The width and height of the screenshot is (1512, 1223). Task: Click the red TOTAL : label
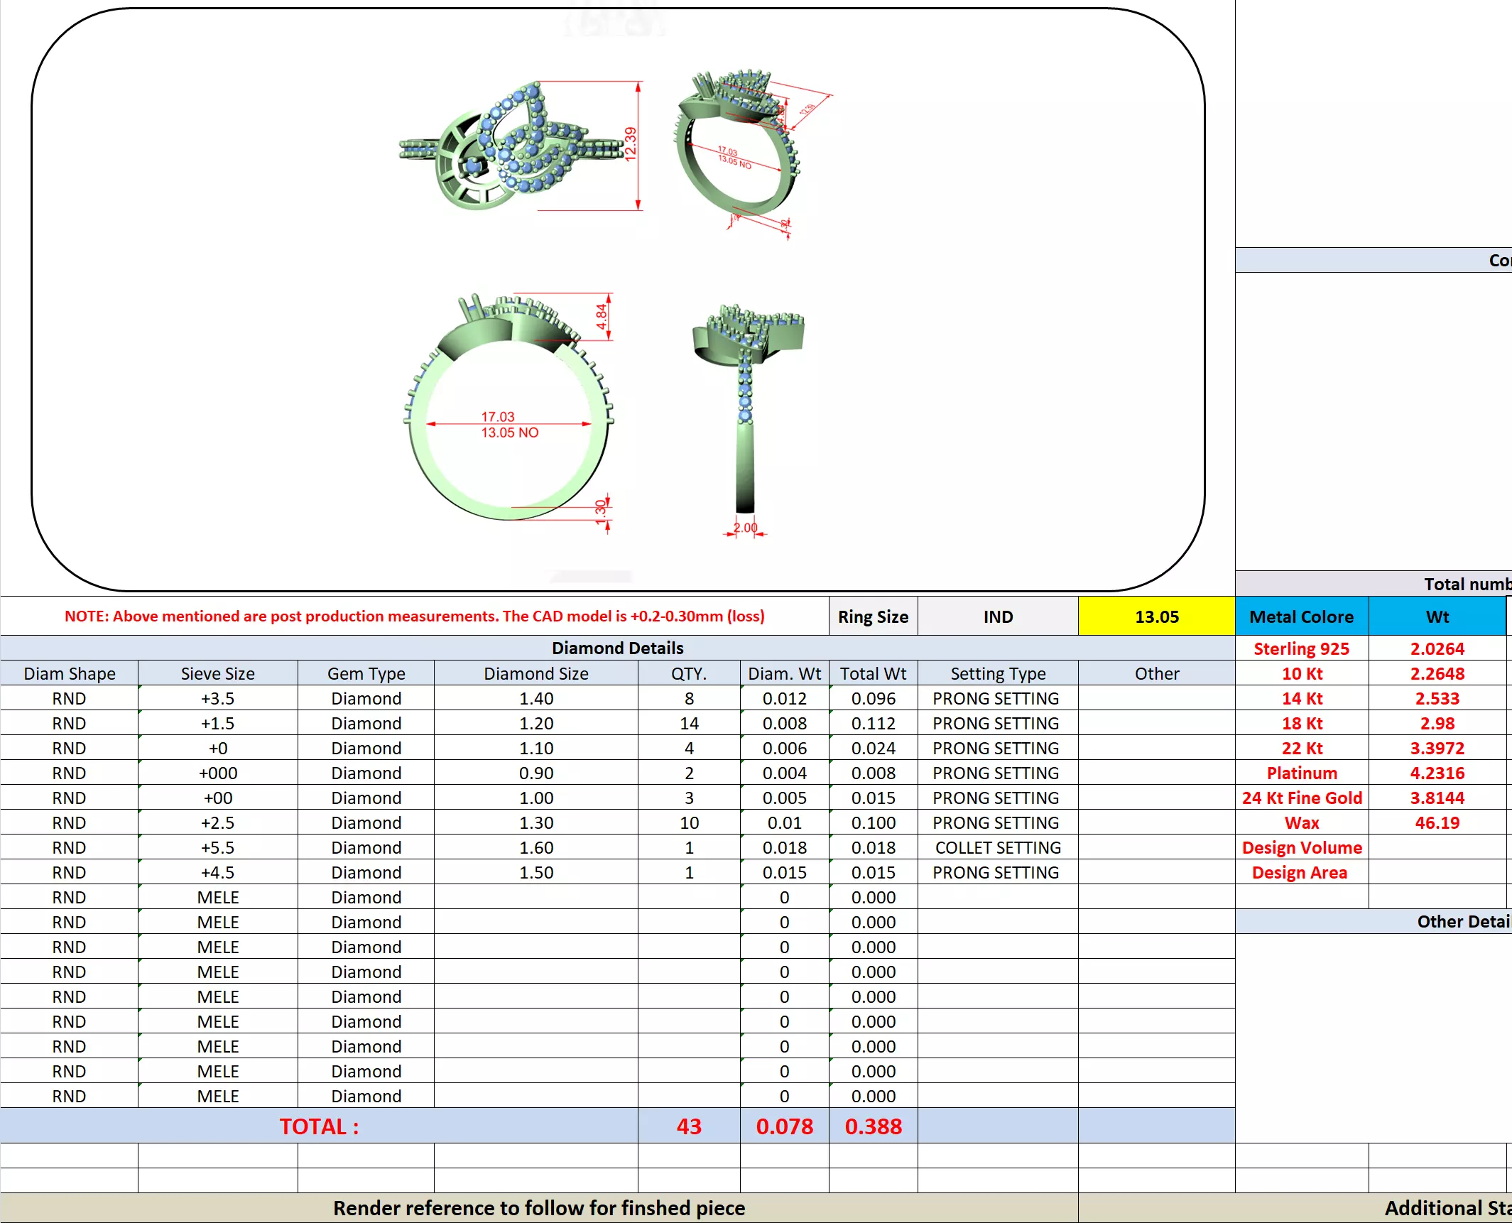coord(319,1126)
